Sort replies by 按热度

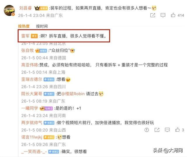(x=24, y=26)
